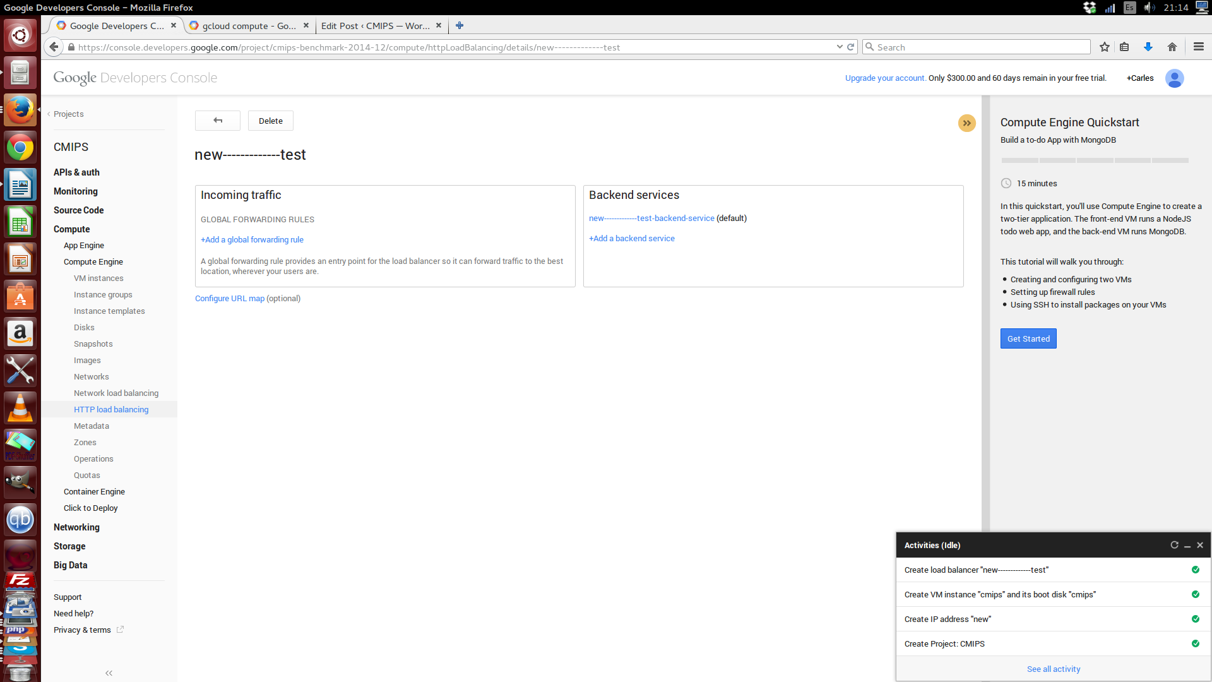Open URL history dropdown in address bar
Screen dimensions: 1212x682
click(x=840, y=47)
